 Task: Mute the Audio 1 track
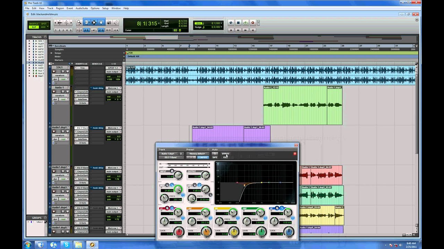coord(67,91)
